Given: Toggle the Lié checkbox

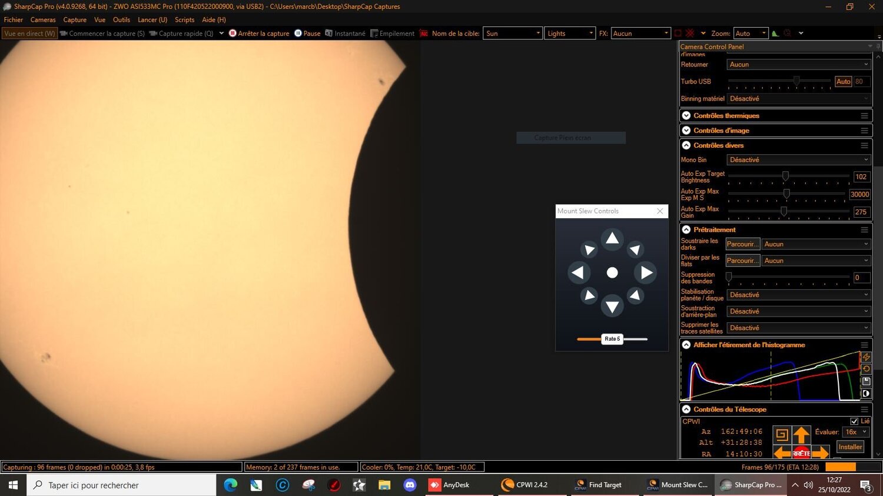Looking at the screenshot, I should pyautogui.click(x=854, y=421).
